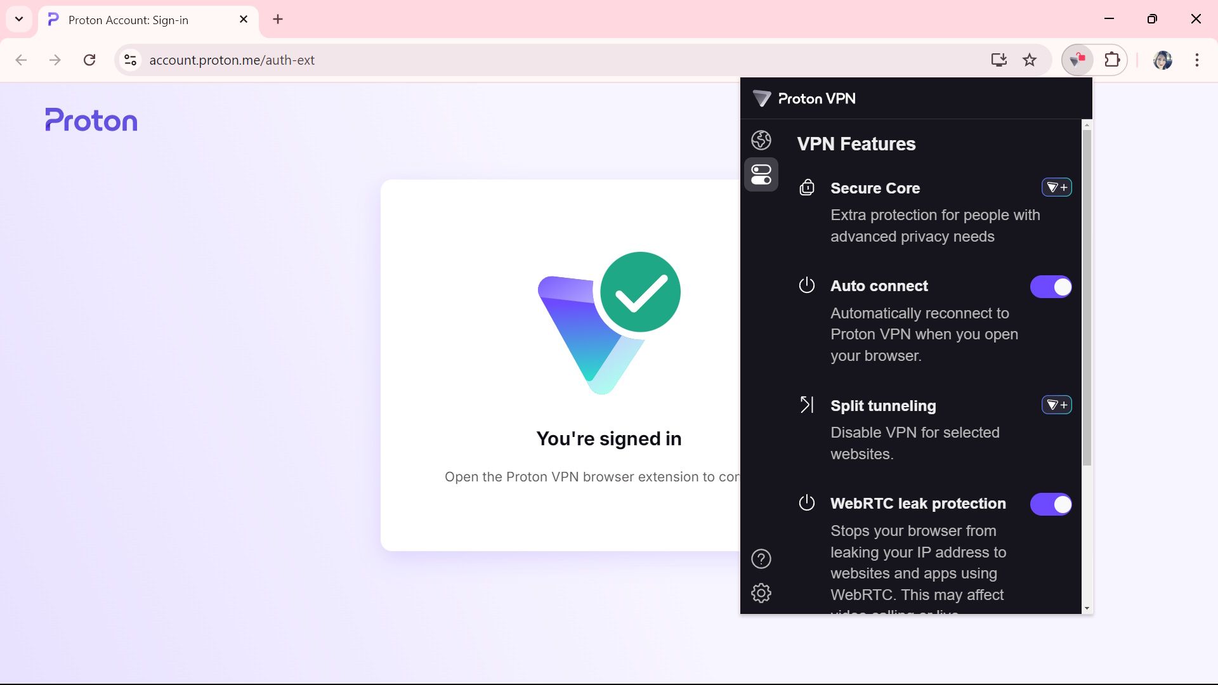Click the Secure Core VPN Plus badge
1218x685 pixels.
pos(1057,188)
